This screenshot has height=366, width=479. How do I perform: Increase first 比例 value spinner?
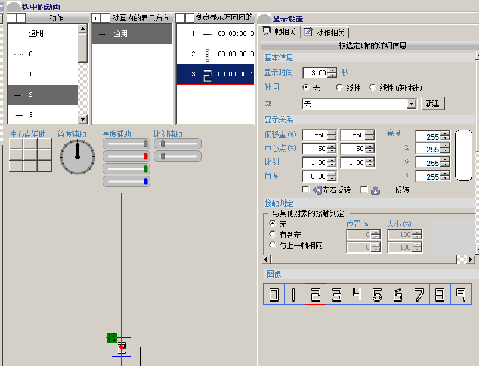[332, 160]
